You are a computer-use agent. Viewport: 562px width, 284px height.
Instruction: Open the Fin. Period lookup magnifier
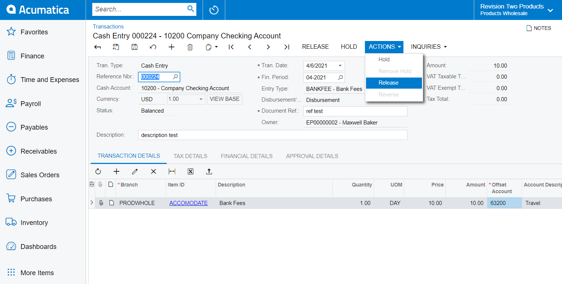340,78
